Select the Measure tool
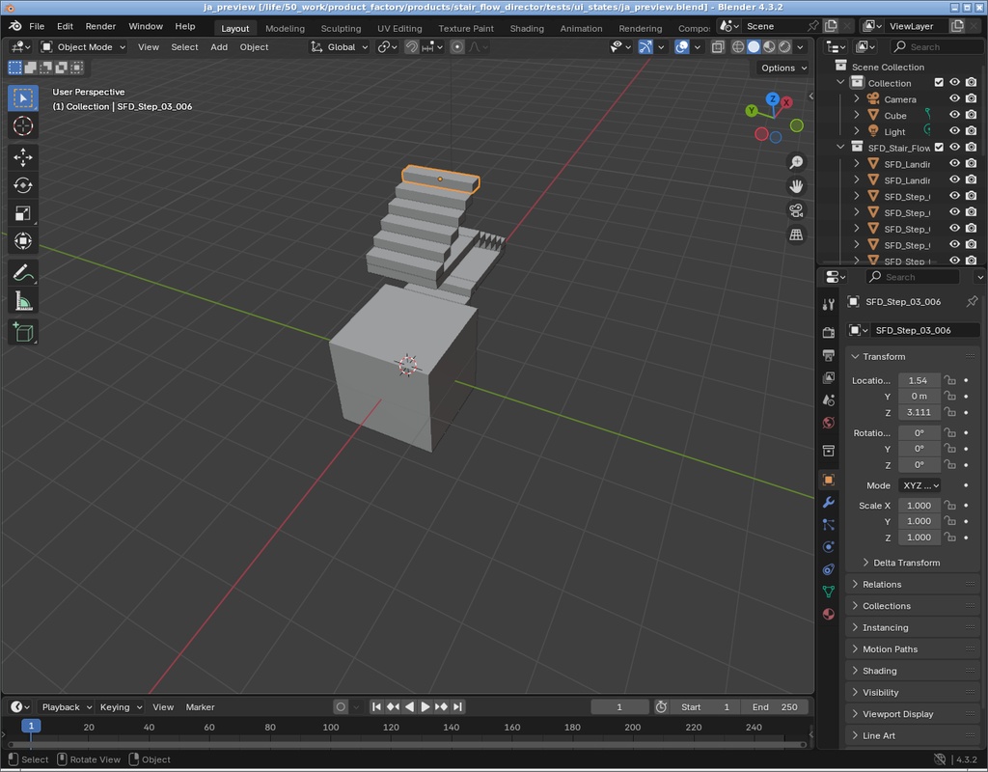This screenshot has height=772, width=988. (x=23, y=301)
